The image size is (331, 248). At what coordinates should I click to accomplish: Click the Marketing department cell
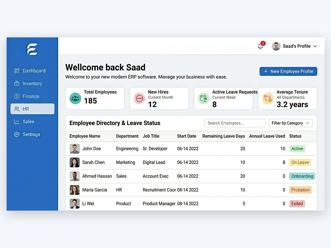coord(125,162)
